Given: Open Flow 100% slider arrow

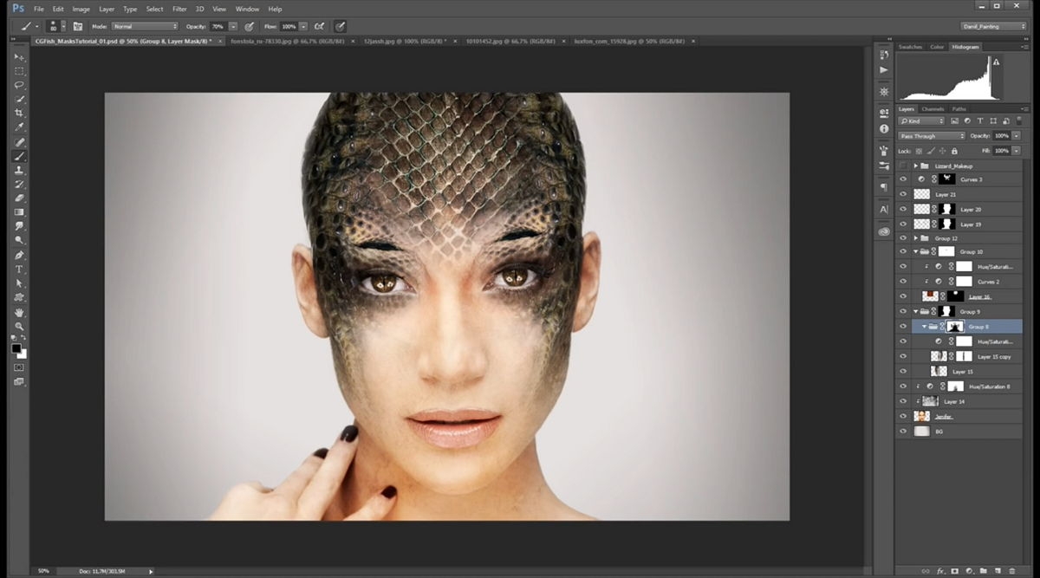Looking at the screenshot, I should click(302, 27).
